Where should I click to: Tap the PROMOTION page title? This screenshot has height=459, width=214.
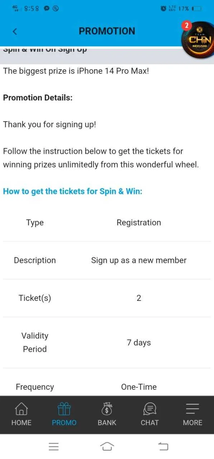pyautogui.click(x=107, y=31)
